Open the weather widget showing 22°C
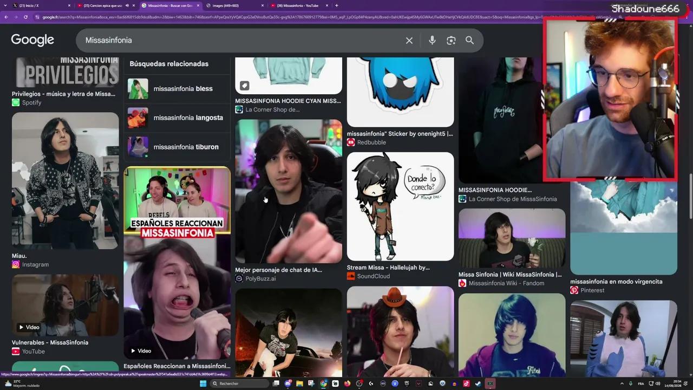This screenshot has height=390, width=693. pyautogui.click(x=22, y=383)
